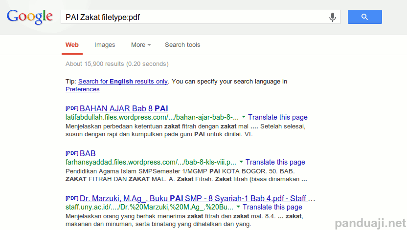Click the latifabdullah.files.wordpress.com green URL
The image size is (407, 230).
click(x=152, y=117)
